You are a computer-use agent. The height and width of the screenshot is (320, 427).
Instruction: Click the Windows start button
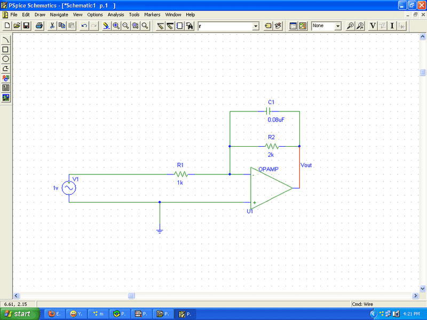tap(20, 314)
